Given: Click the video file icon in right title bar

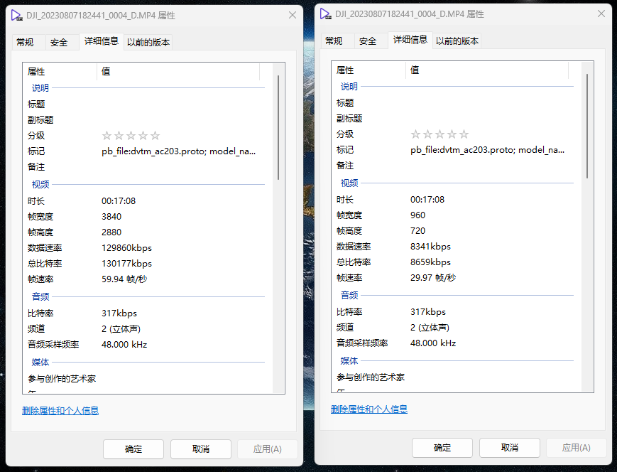Looking at the screenshot, I should tap(325, 14).
